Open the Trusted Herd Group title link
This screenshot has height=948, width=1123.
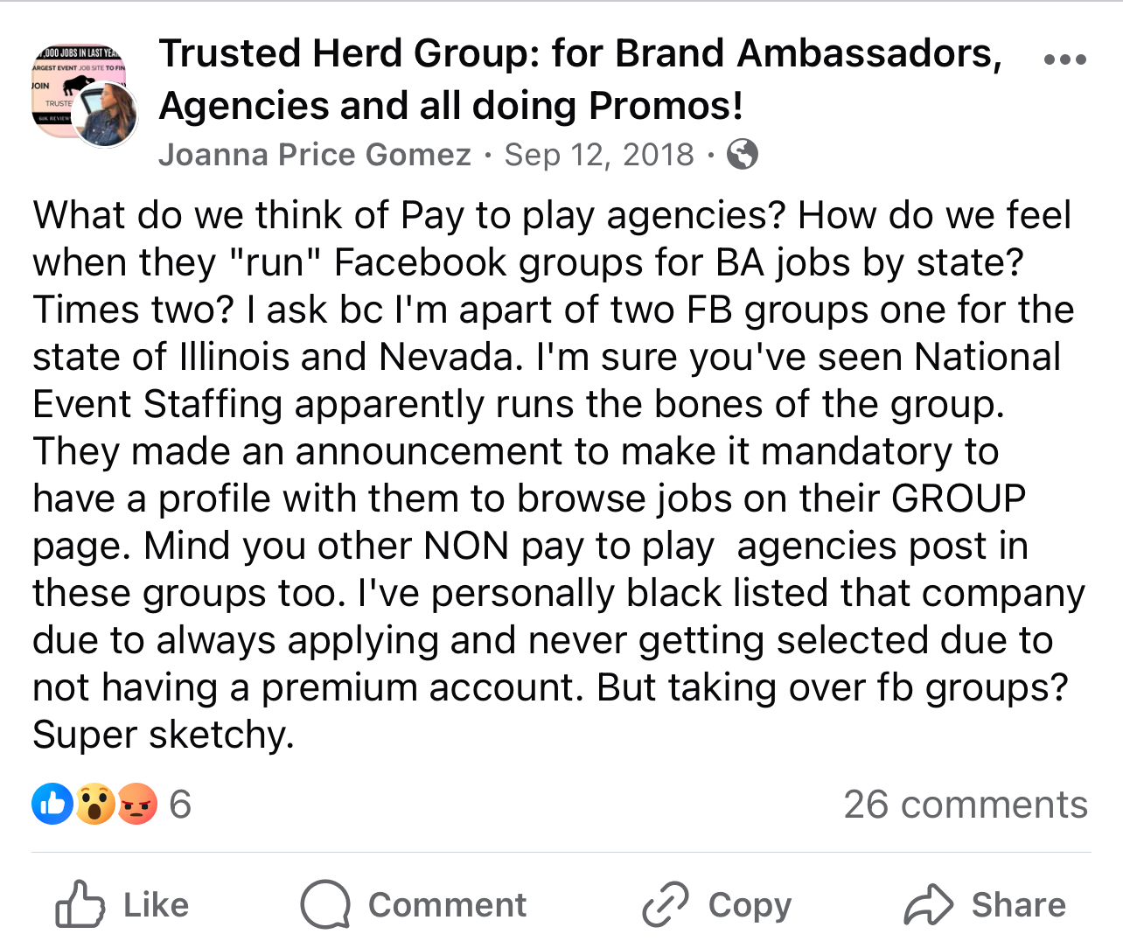pos(579,79)
